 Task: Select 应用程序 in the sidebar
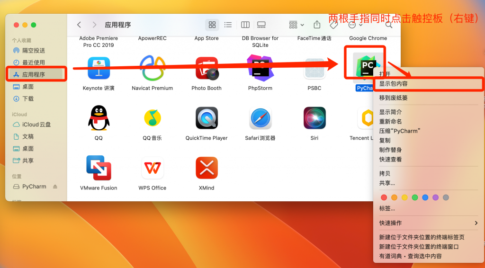coord(36,74)
